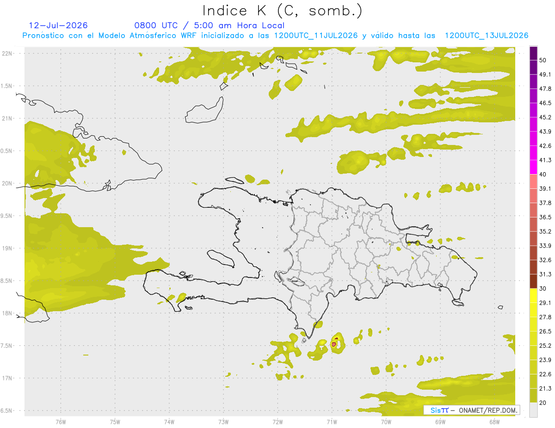Click the colorbar value '41.3'
This screenshot has height=428, width=555.
click(545, 160)
